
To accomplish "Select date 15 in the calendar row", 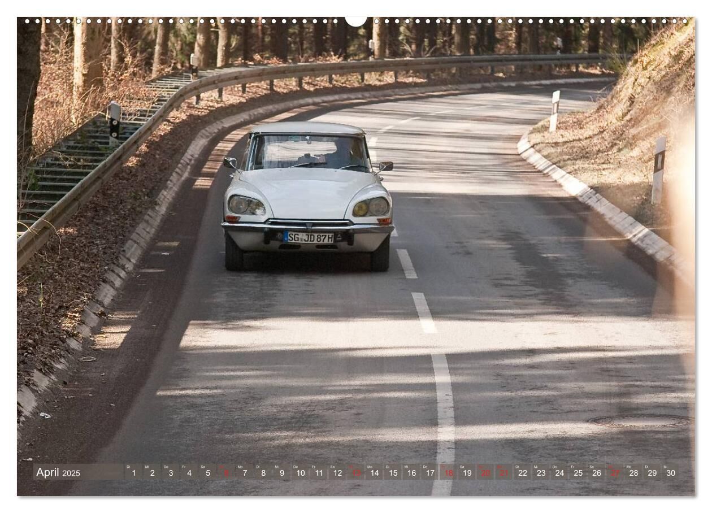I will tap(393, 472).
